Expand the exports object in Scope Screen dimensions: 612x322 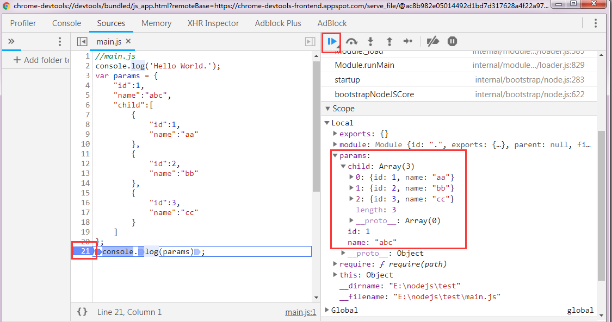point(336,134)
